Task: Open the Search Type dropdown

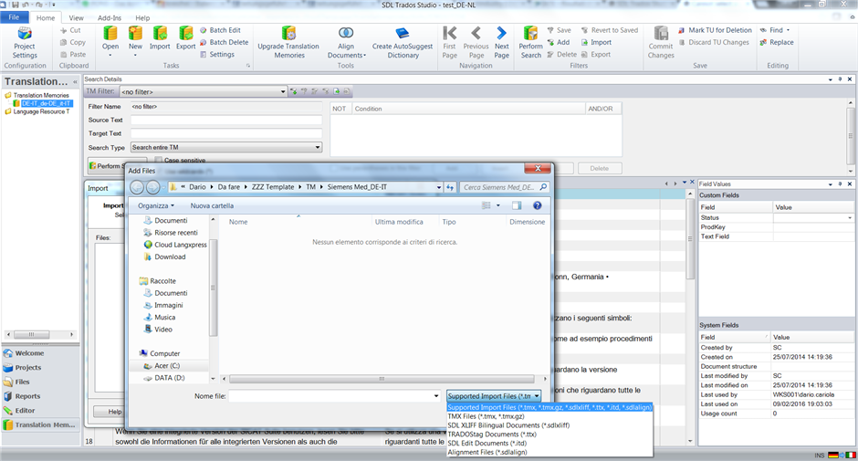Action: coord(318,147)
